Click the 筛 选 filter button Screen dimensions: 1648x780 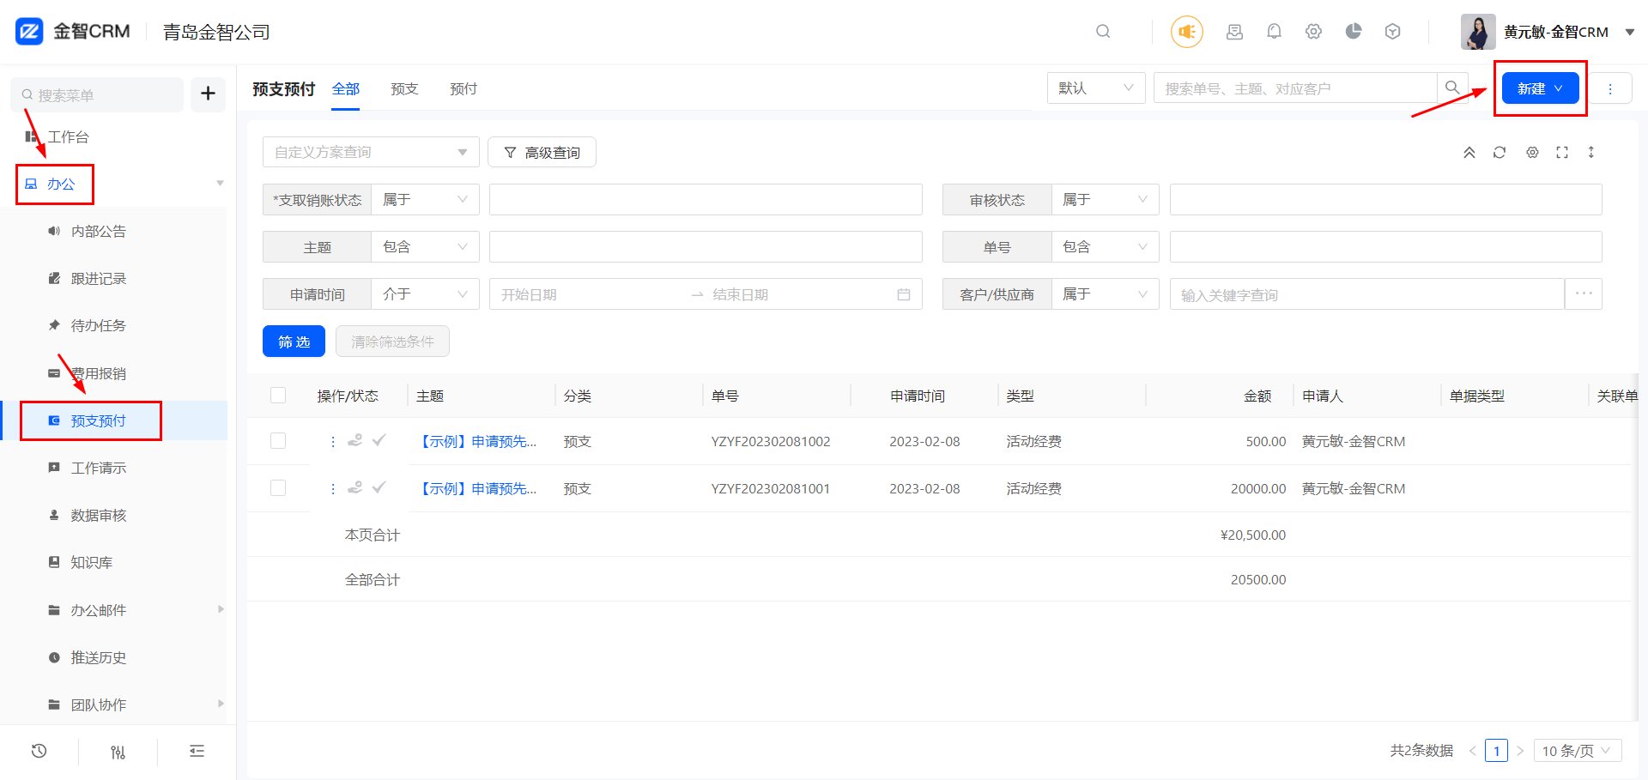coord(294,342)
